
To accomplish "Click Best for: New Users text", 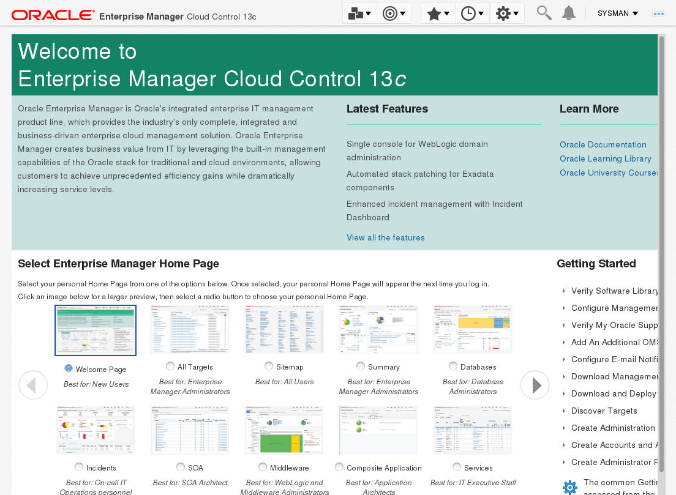I will 96,384.
